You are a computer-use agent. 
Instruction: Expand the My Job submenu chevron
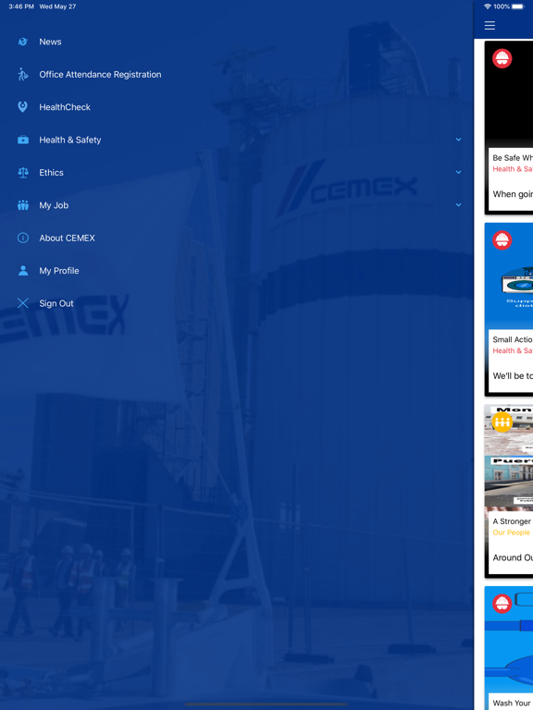(459, 204)
